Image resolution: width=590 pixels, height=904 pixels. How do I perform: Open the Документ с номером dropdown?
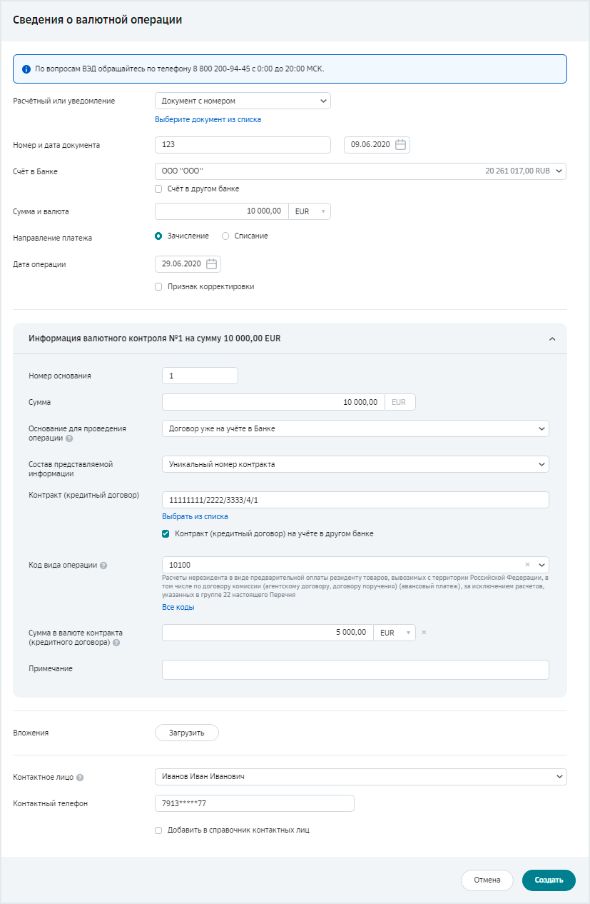coord(243,101)
